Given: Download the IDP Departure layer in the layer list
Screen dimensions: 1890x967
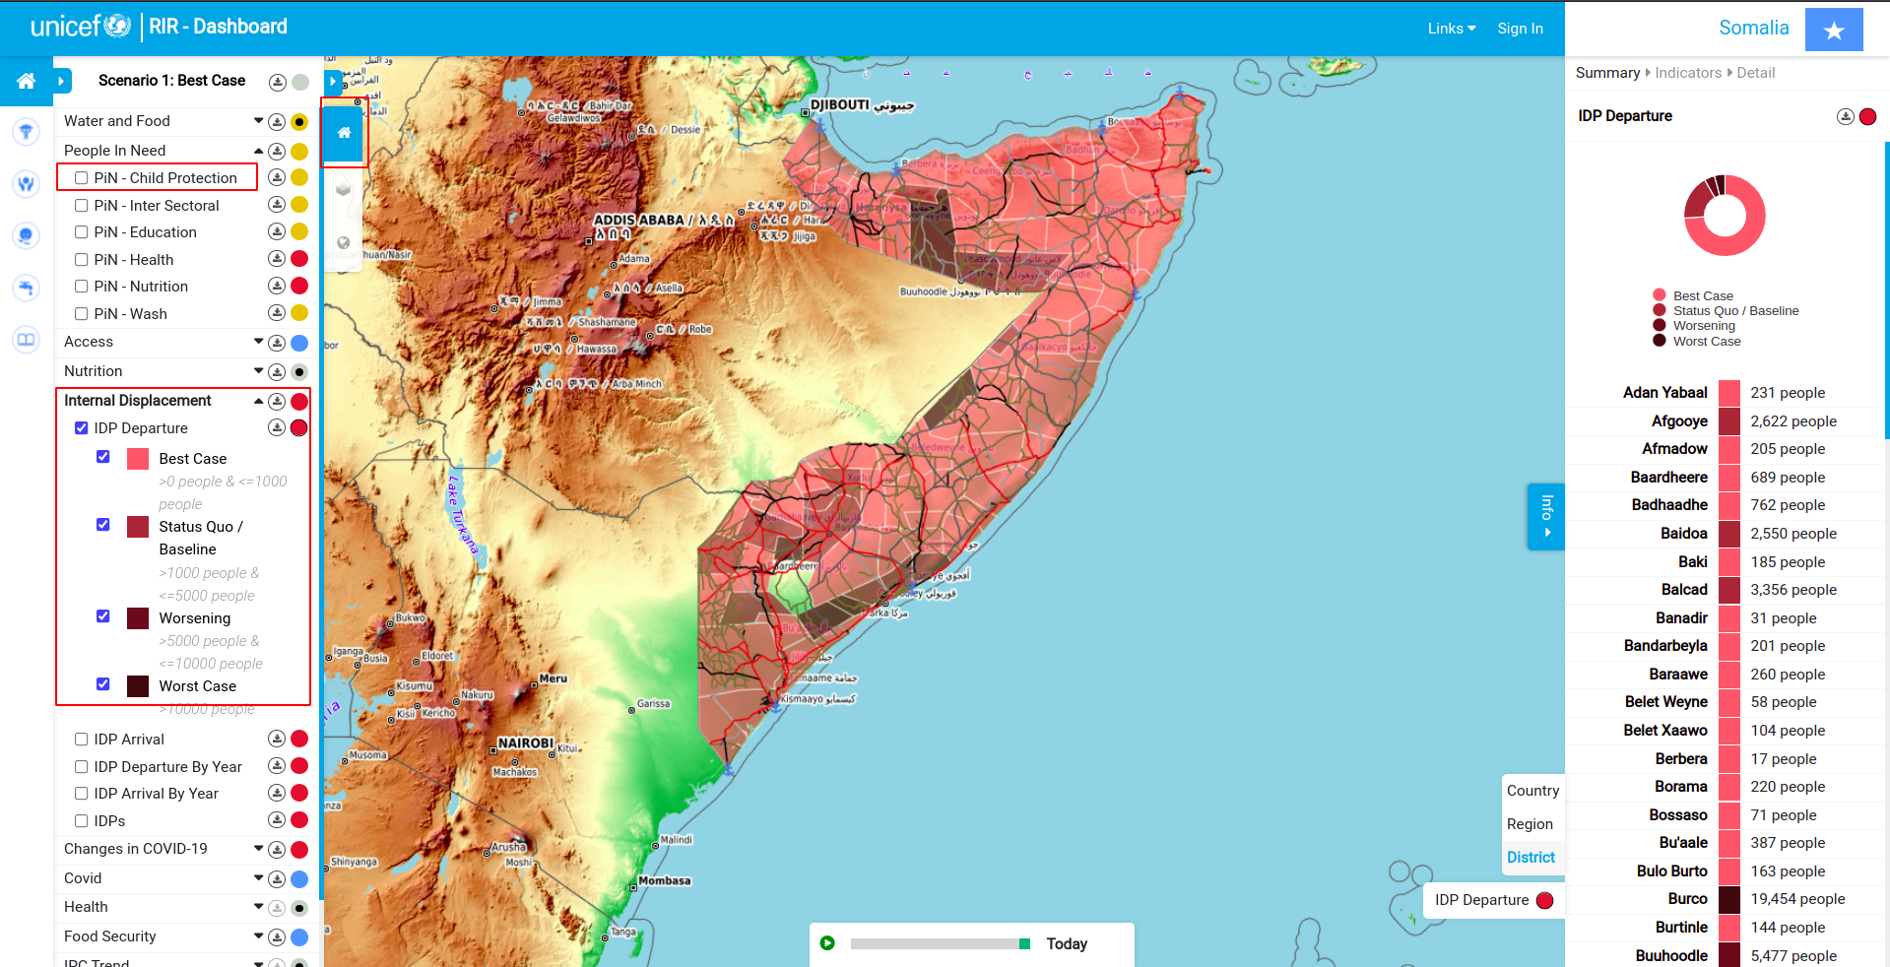Looking at the screenshot, I should click(x=278, y=427).
